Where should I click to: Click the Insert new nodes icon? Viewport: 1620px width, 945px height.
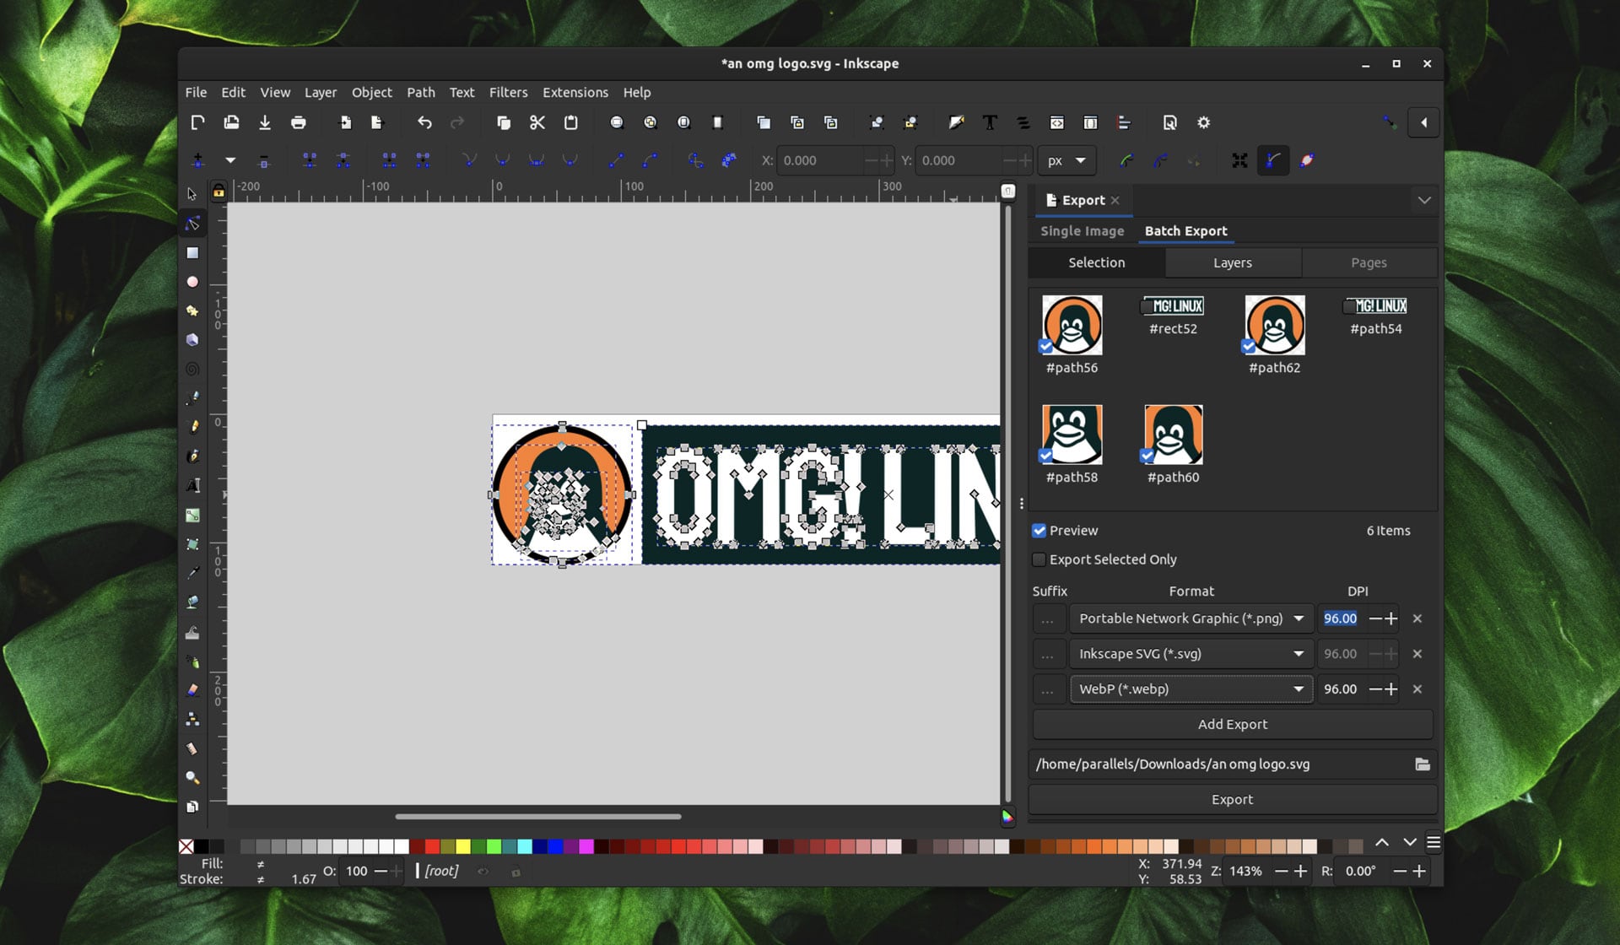coord(198,160)
